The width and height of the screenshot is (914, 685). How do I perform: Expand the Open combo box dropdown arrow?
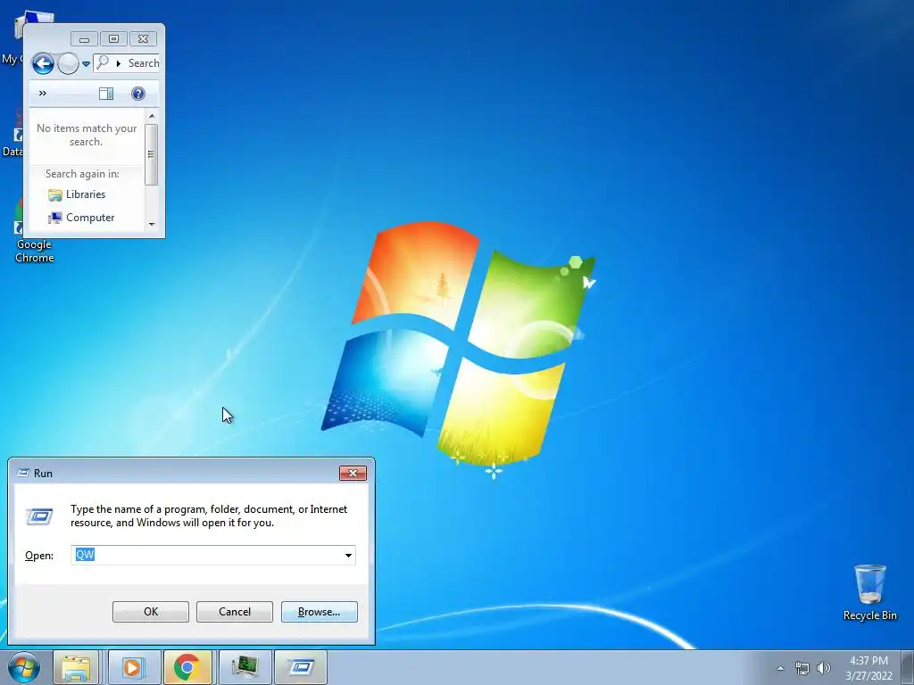(349, 555)
